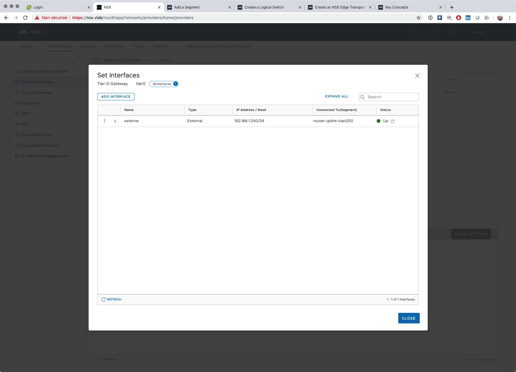Switch to the Add a Segment tab
516x372 pixels.
(x=187, y=7)
